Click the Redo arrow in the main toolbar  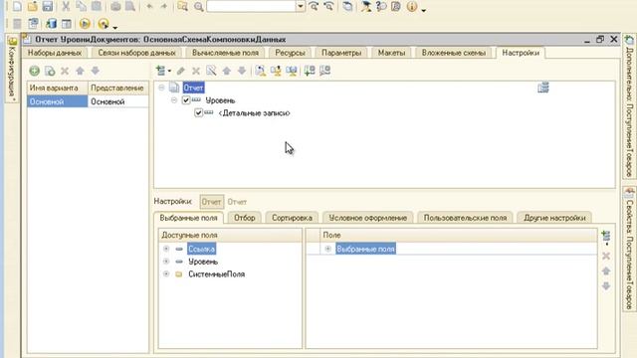[163, 6]
